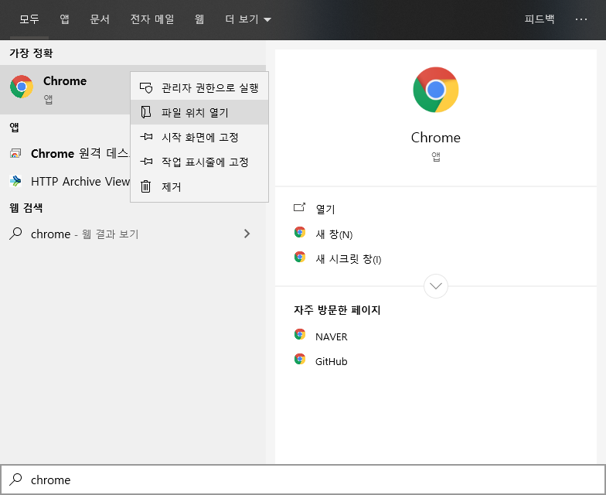Click pin icon beside 시작 화면에 고정
Screen dimensions: 606x495
point(146,136)
